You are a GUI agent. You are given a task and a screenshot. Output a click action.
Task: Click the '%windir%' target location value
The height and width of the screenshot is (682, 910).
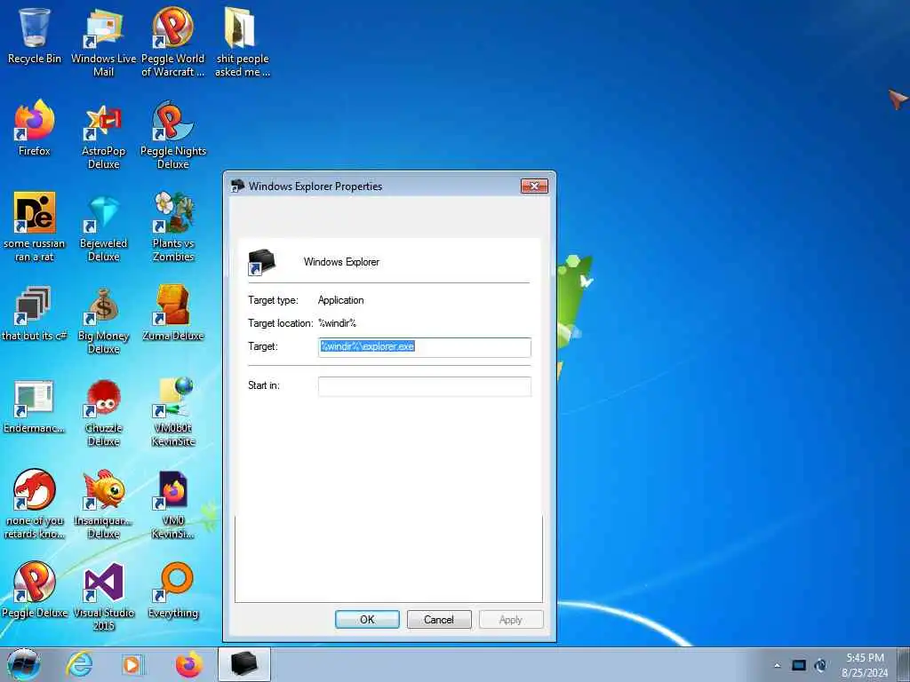(337, 323)
